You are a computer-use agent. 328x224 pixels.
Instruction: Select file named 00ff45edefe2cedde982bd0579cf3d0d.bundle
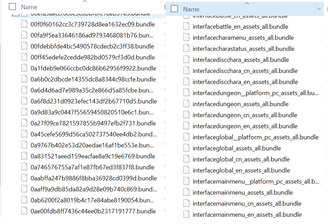(x=92, y=57)
